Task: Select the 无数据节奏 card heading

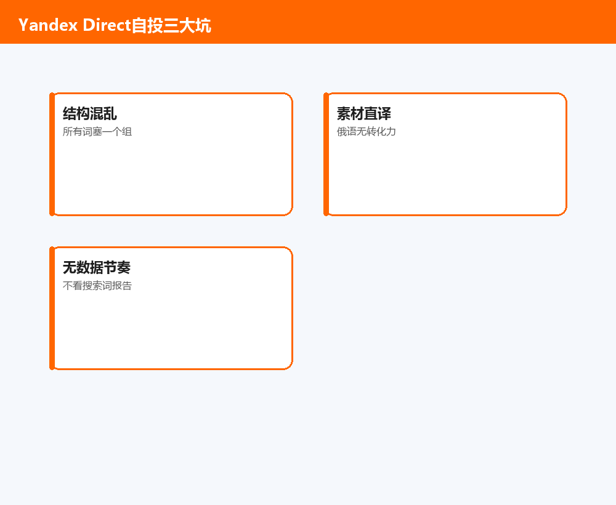Action: [97, 267]
